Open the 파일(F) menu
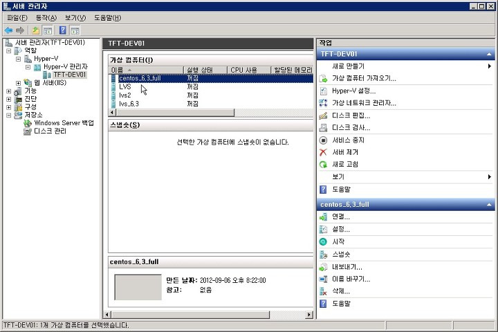 17,18
